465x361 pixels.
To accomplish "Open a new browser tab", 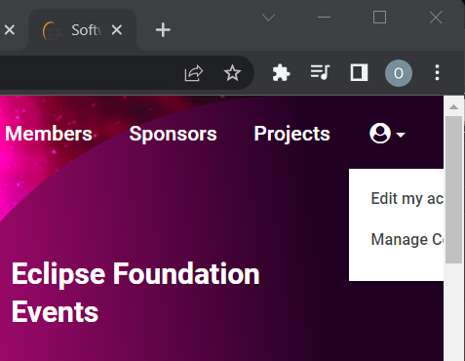I will click(163, 30).
